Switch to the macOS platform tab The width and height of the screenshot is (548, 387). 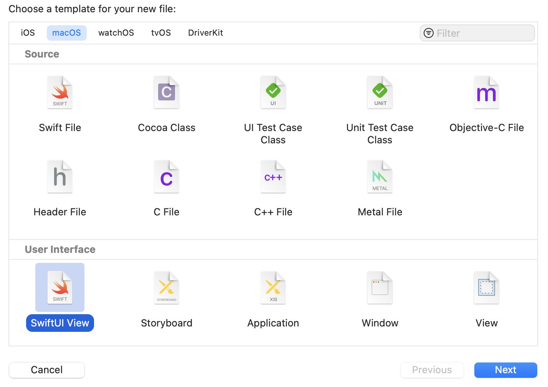click(67, 33)
